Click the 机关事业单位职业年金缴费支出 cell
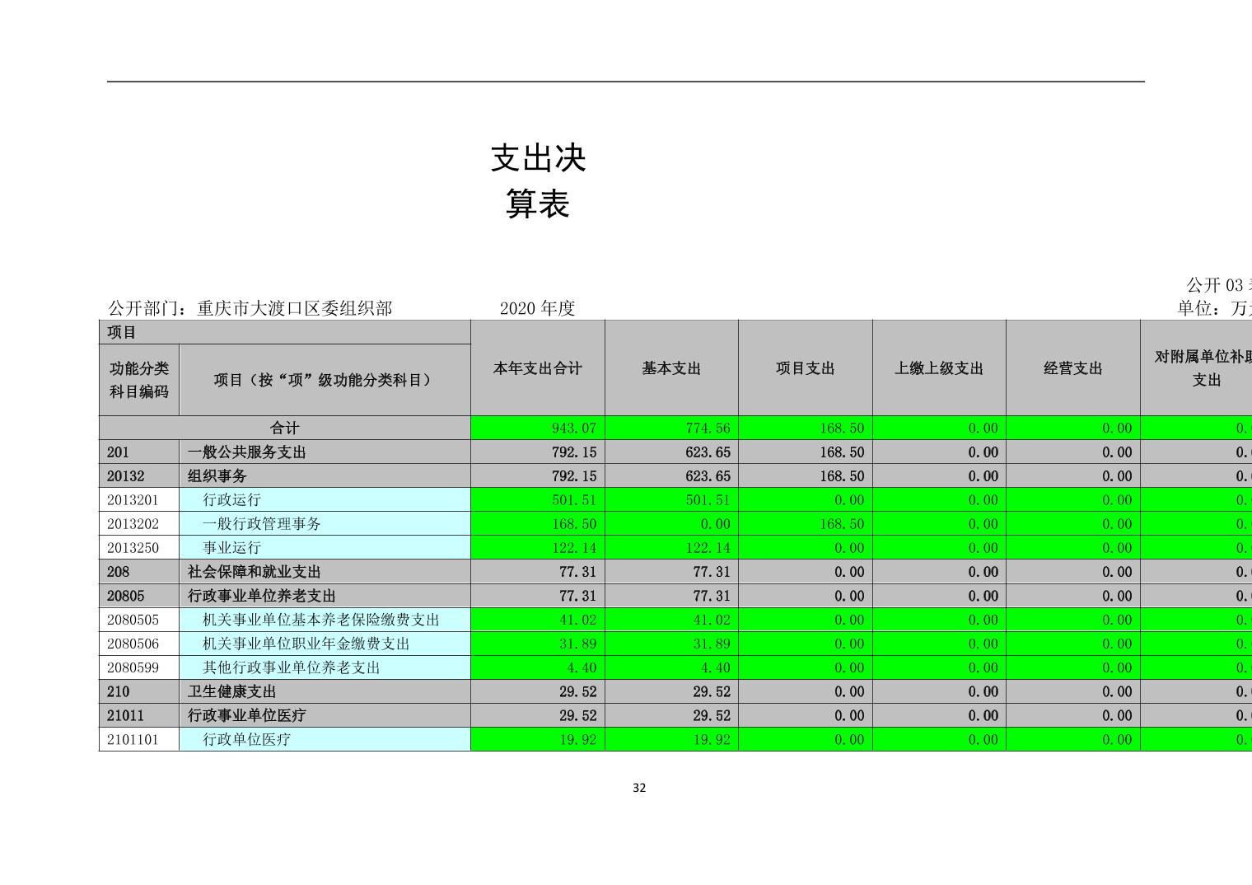Viewport: 1252px width, 885px height. coord(306,644)
